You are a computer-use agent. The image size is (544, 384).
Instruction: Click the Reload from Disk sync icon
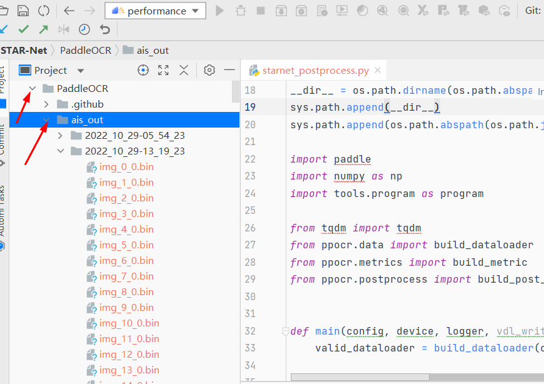[x=44, y=11]
